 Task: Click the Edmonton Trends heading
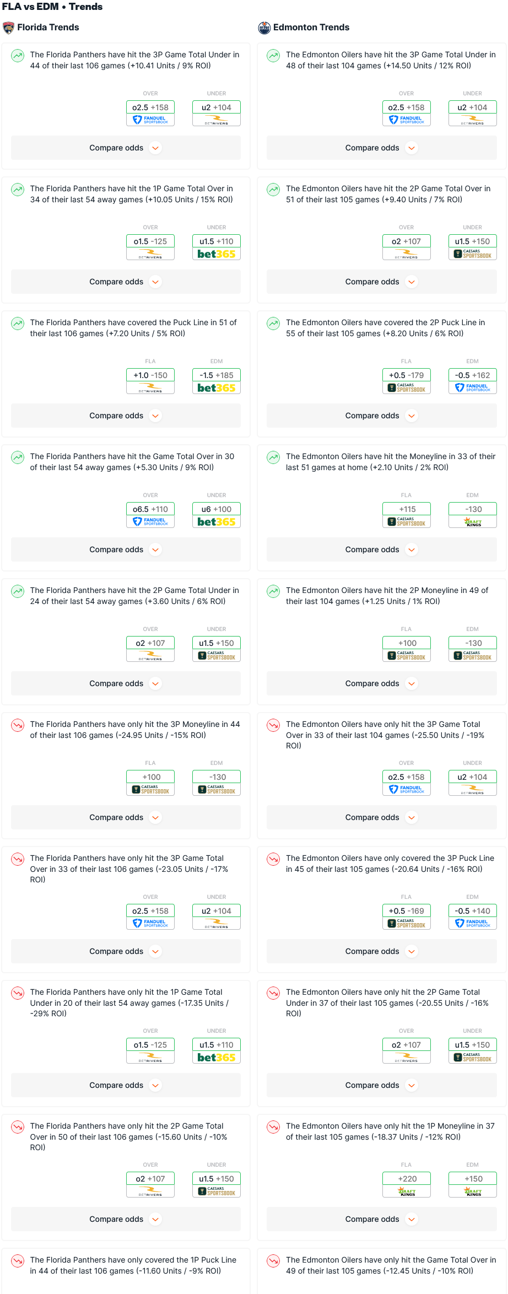pos(311,28)
